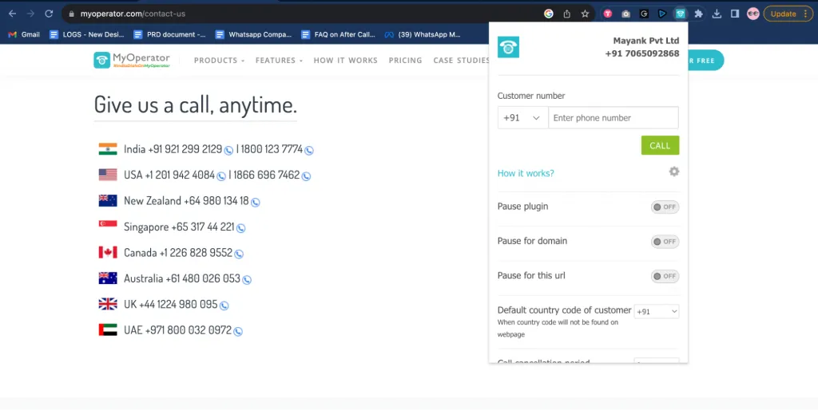The image size is (818, 410).
Task: Click the camera extension icon
Action: 625,14
